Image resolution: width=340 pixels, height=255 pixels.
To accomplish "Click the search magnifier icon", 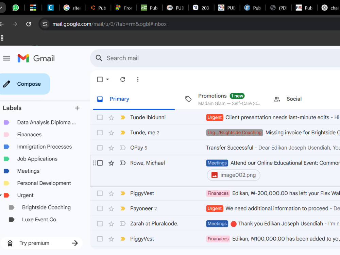I will pyautogui.click(x=99, y=58).
